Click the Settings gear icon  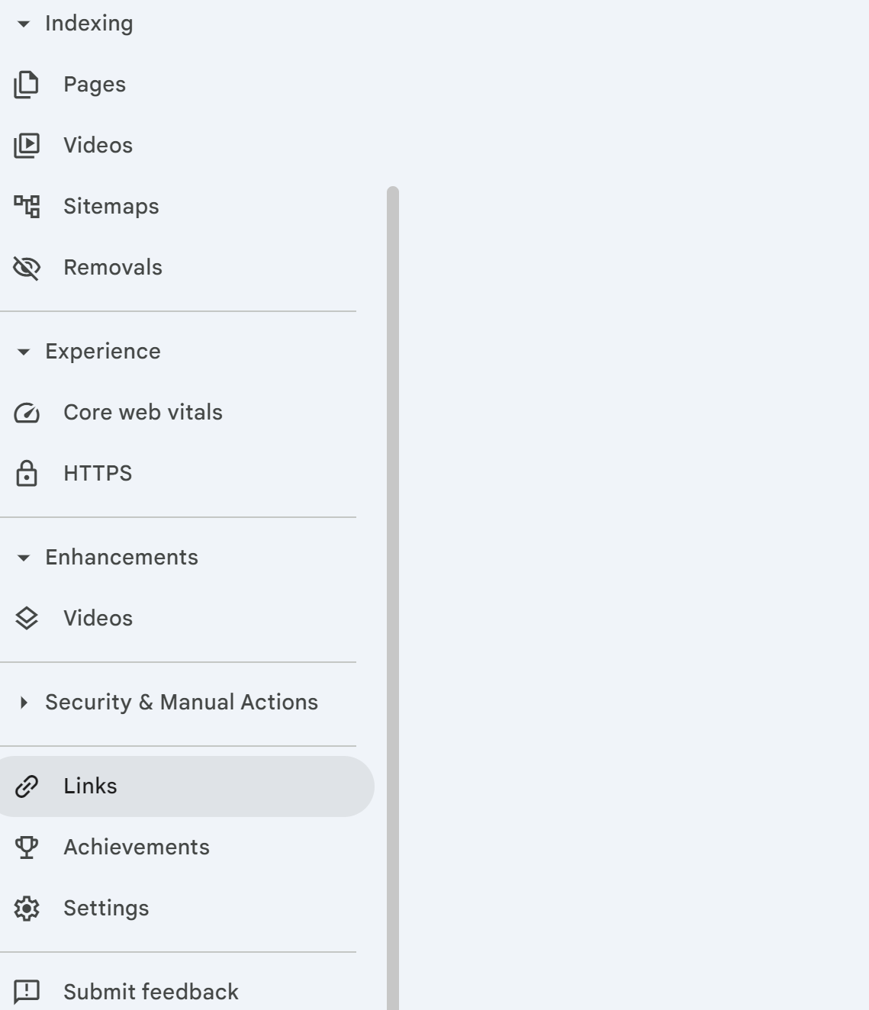point(27,909)
